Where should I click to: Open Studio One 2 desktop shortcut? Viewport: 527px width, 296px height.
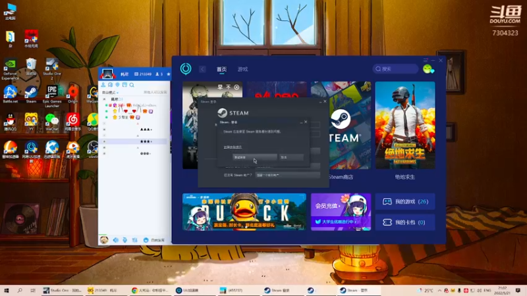tap(52, 69)
